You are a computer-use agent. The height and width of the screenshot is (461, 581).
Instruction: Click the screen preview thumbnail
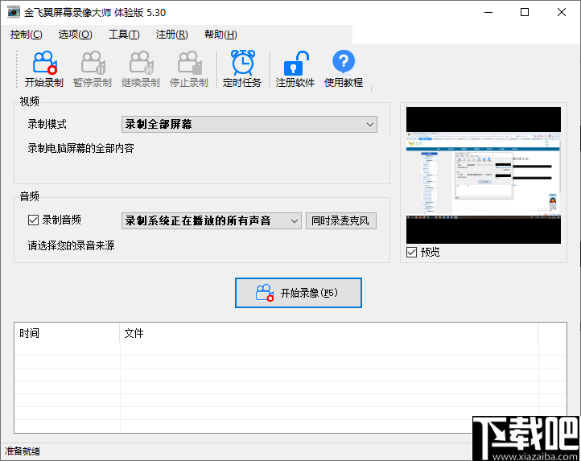(484, 175)
